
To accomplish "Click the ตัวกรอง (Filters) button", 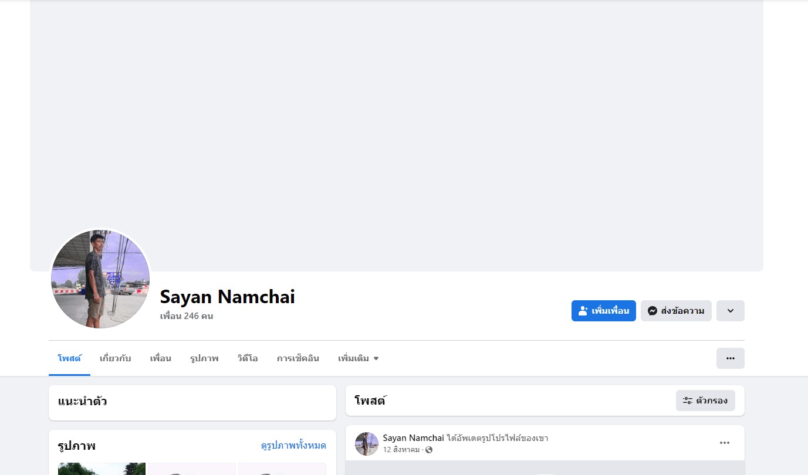I will click(x=705, y=401).
